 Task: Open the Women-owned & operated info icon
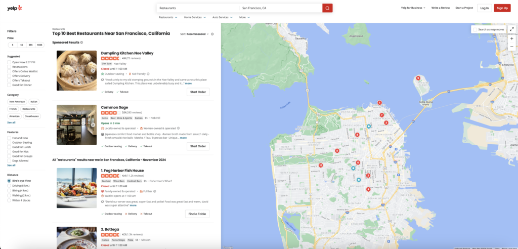pos(179,129)
